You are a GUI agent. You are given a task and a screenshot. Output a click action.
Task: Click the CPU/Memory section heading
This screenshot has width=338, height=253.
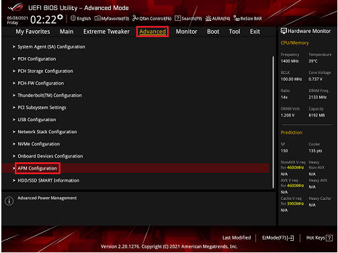(x=294, y=43)
